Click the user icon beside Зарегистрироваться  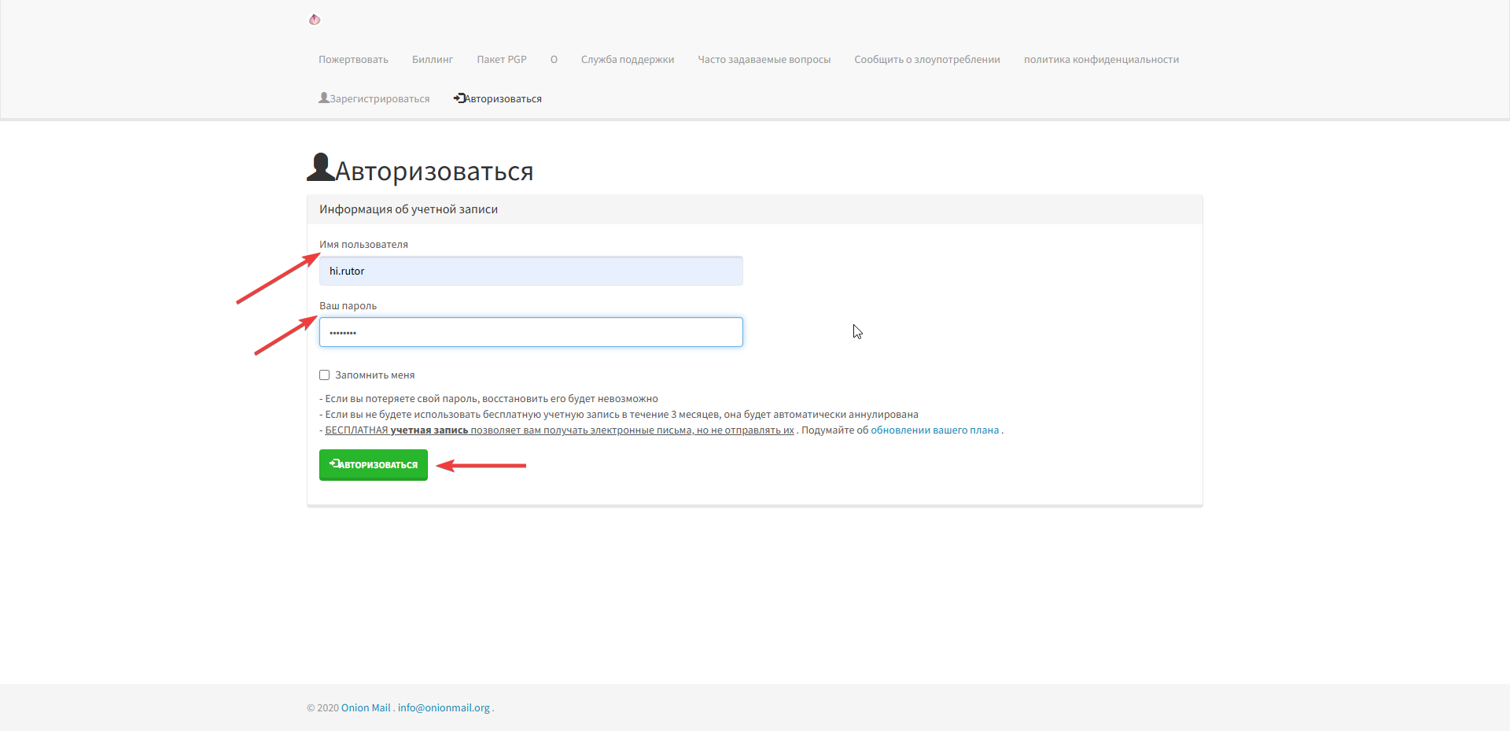click(x=323, y=98)
